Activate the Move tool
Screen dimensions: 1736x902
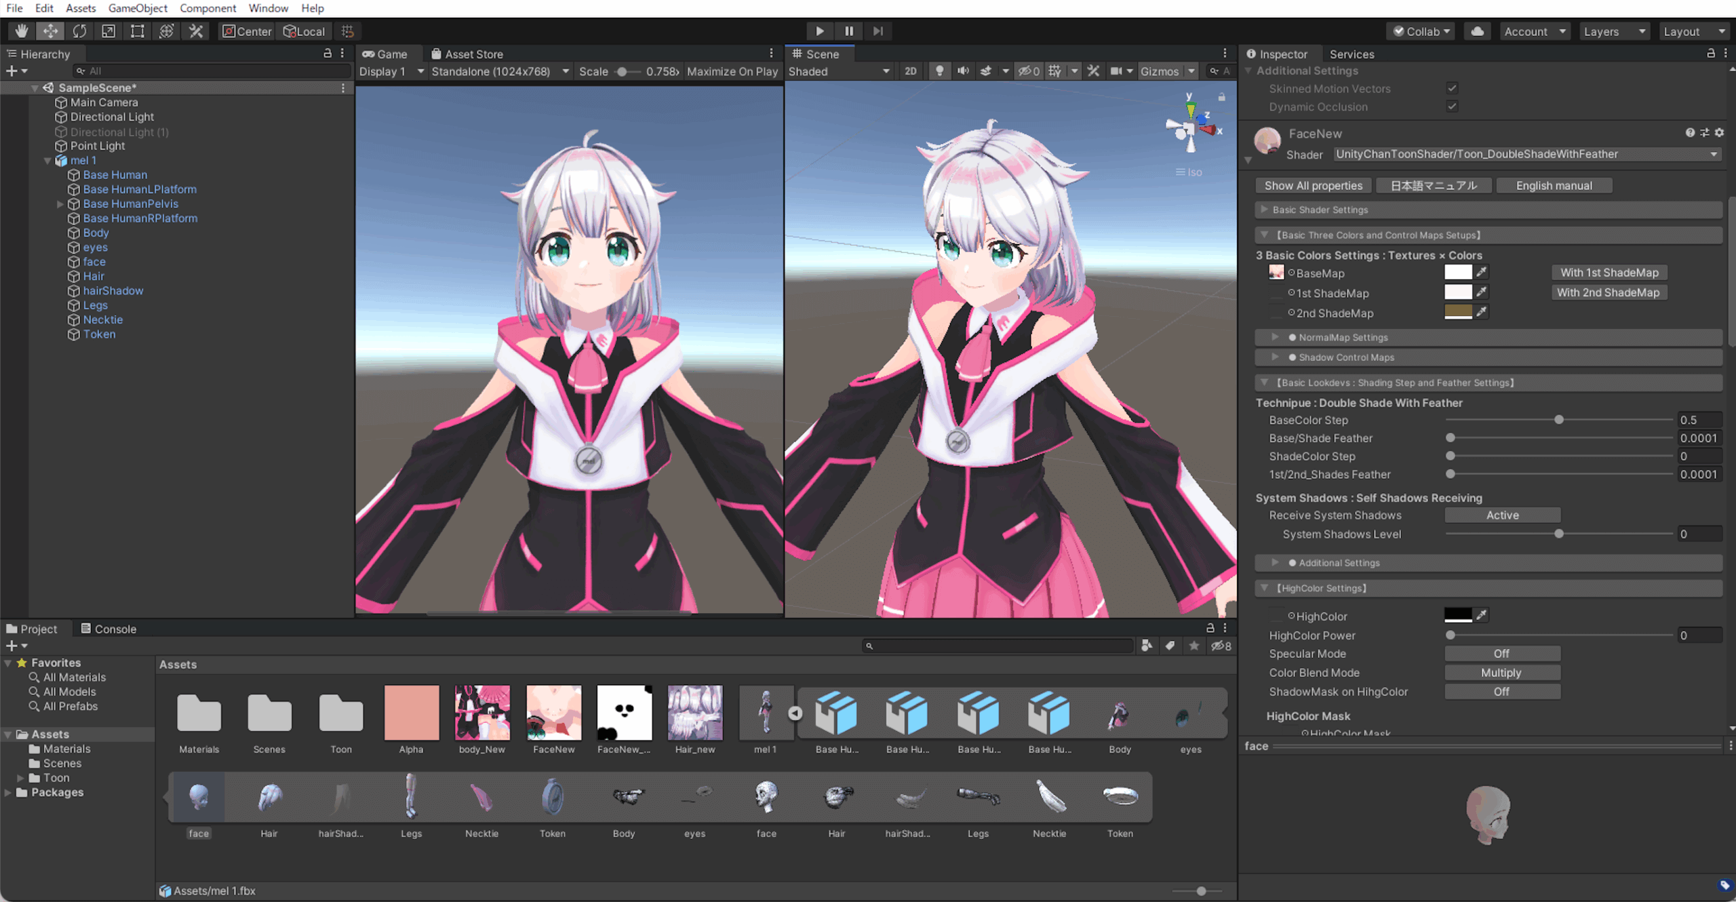(50, 31)
